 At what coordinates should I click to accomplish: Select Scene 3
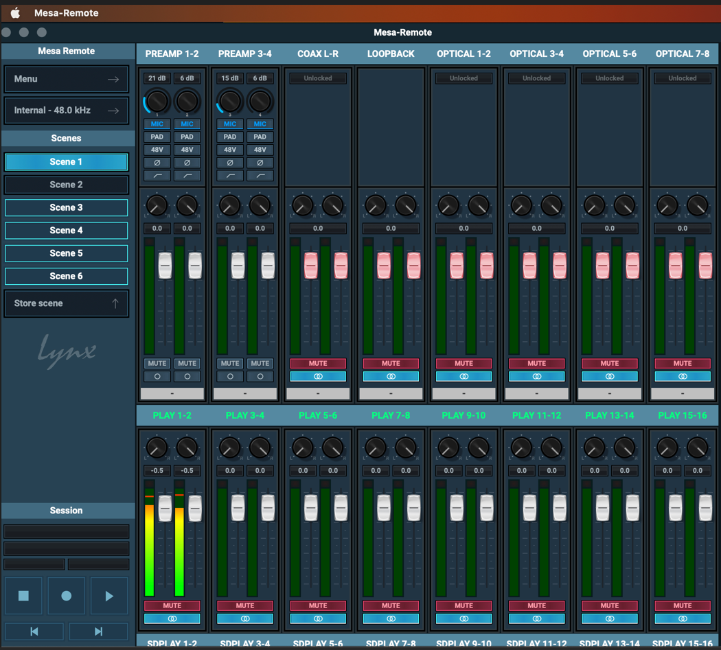pyautogui.click(x=66, y=208)
